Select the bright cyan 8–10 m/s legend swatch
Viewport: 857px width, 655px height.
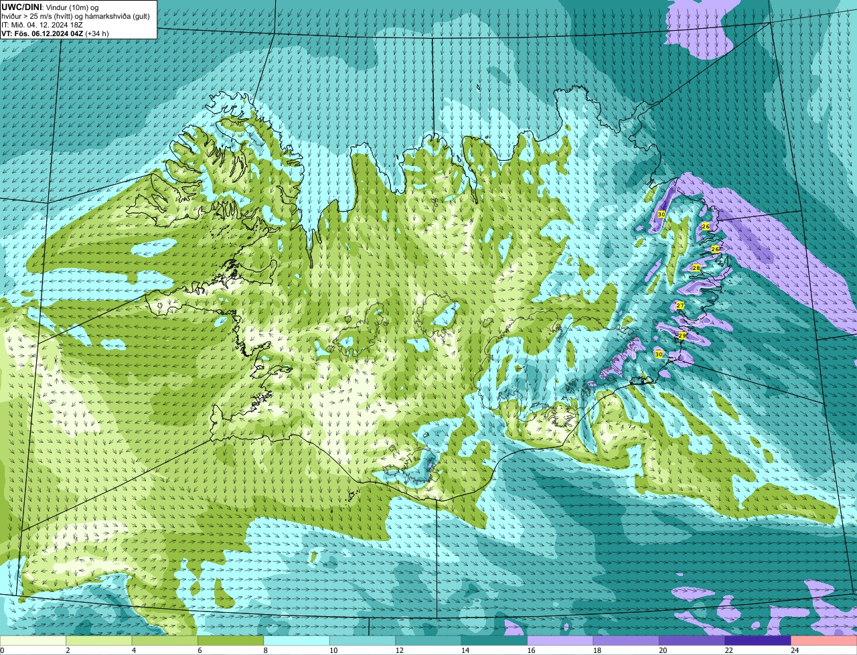297,640
